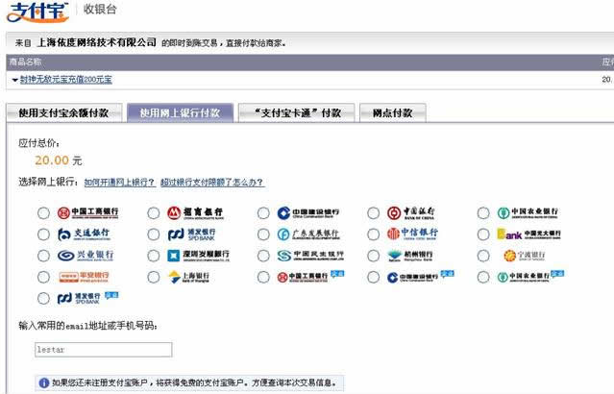Screen dimensions: 614x394
Task: Select the radio button for 中国光大银行
Action: tap(483, 234)
